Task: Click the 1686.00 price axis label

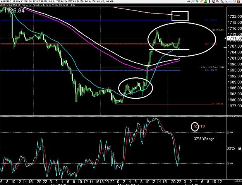Action: 235,88
